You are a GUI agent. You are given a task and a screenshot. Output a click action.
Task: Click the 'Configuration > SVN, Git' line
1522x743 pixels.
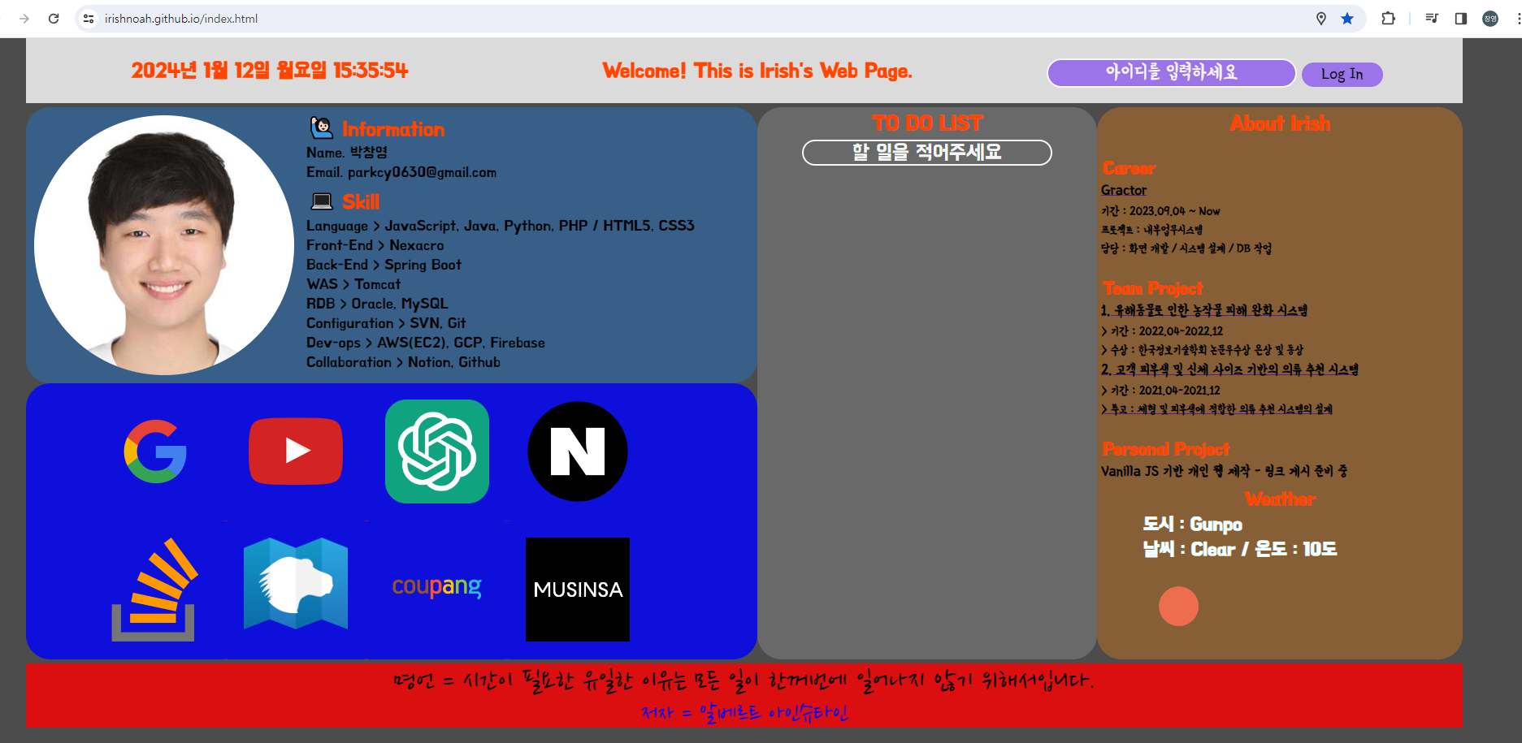pyautogui.click(x=386, y=323)
